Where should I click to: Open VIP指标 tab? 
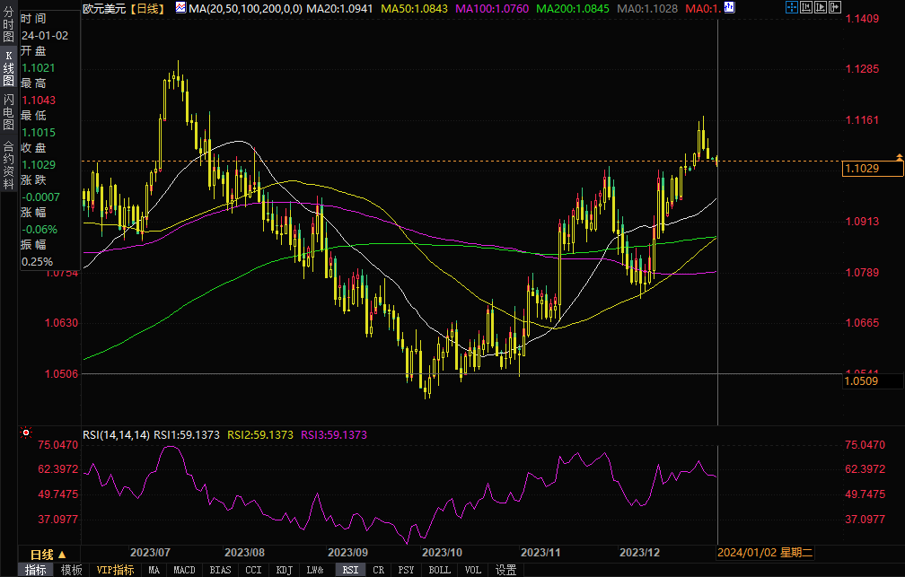pos(115,570)
